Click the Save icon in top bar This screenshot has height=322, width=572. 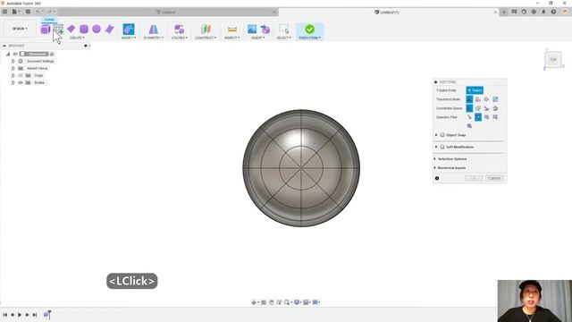28,12
